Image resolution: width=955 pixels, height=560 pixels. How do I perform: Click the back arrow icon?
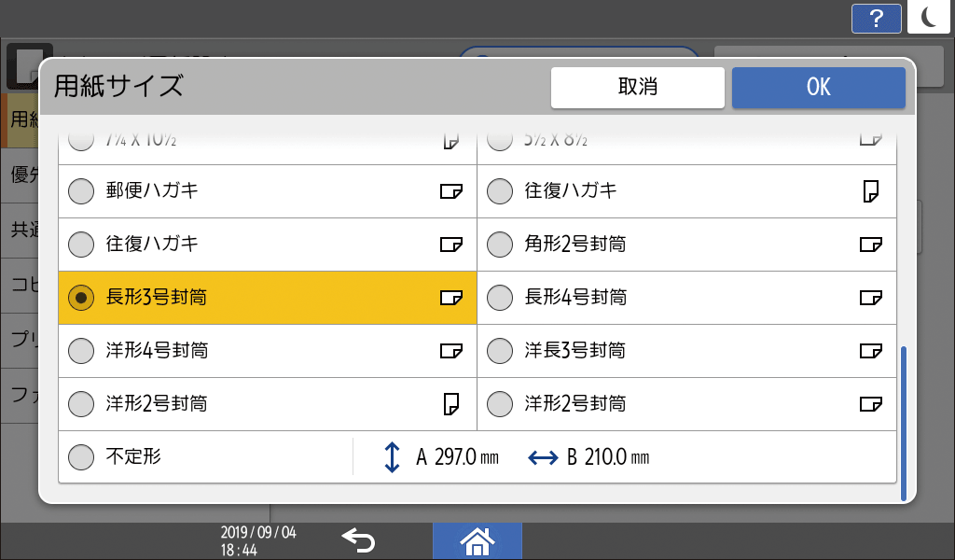click(357, 539)
